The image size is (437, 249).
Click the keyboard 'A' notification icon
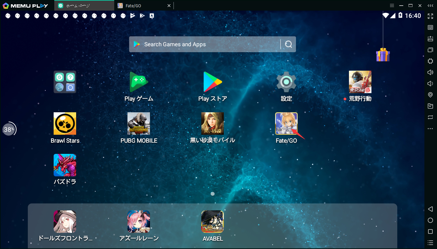(x=152, y=16)
